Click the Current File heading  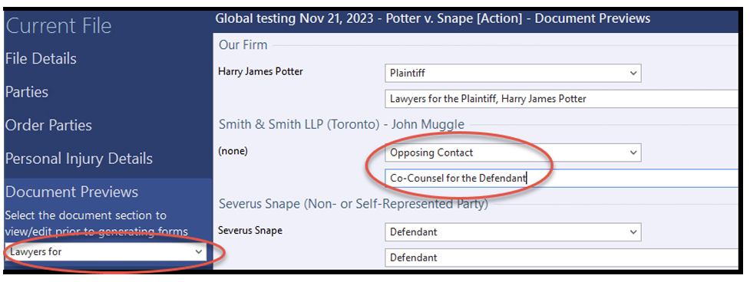click(58, 26)
